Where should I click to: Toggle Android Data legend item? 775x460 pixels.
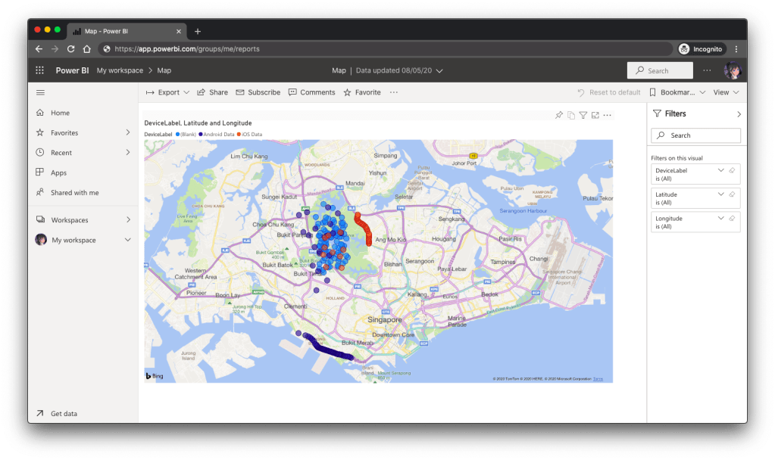pos(218,134)
